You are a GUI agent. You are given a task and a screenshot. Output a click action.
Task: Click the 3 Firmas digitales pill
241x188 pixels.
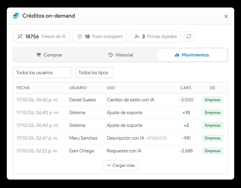[x=156, y=36]
